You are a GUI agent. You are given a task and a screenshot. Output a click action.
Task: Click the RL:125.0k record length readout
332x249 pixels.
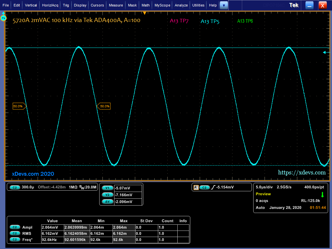pyautogui.click(x=310, y=201)
